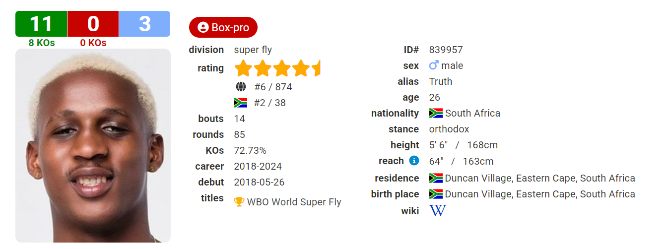Viewport: 668px width, 249px height.
Task: Click the blue 3 draws box
Action: [144, 24]
